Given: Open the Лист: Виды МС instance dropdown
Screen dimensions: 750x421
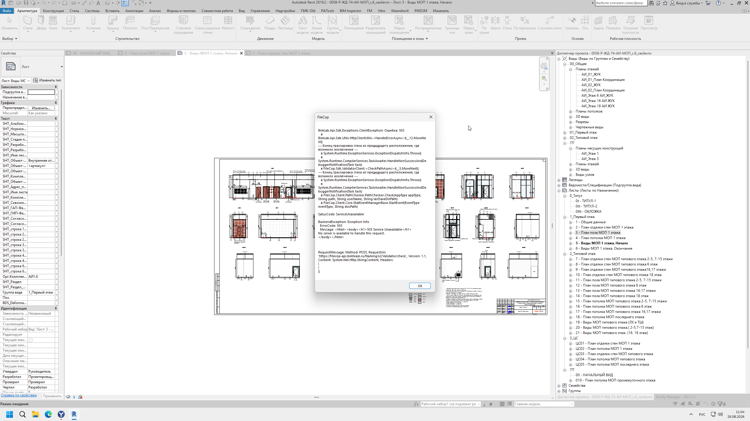Looking at the screenshot, I should tap(16, 81).
